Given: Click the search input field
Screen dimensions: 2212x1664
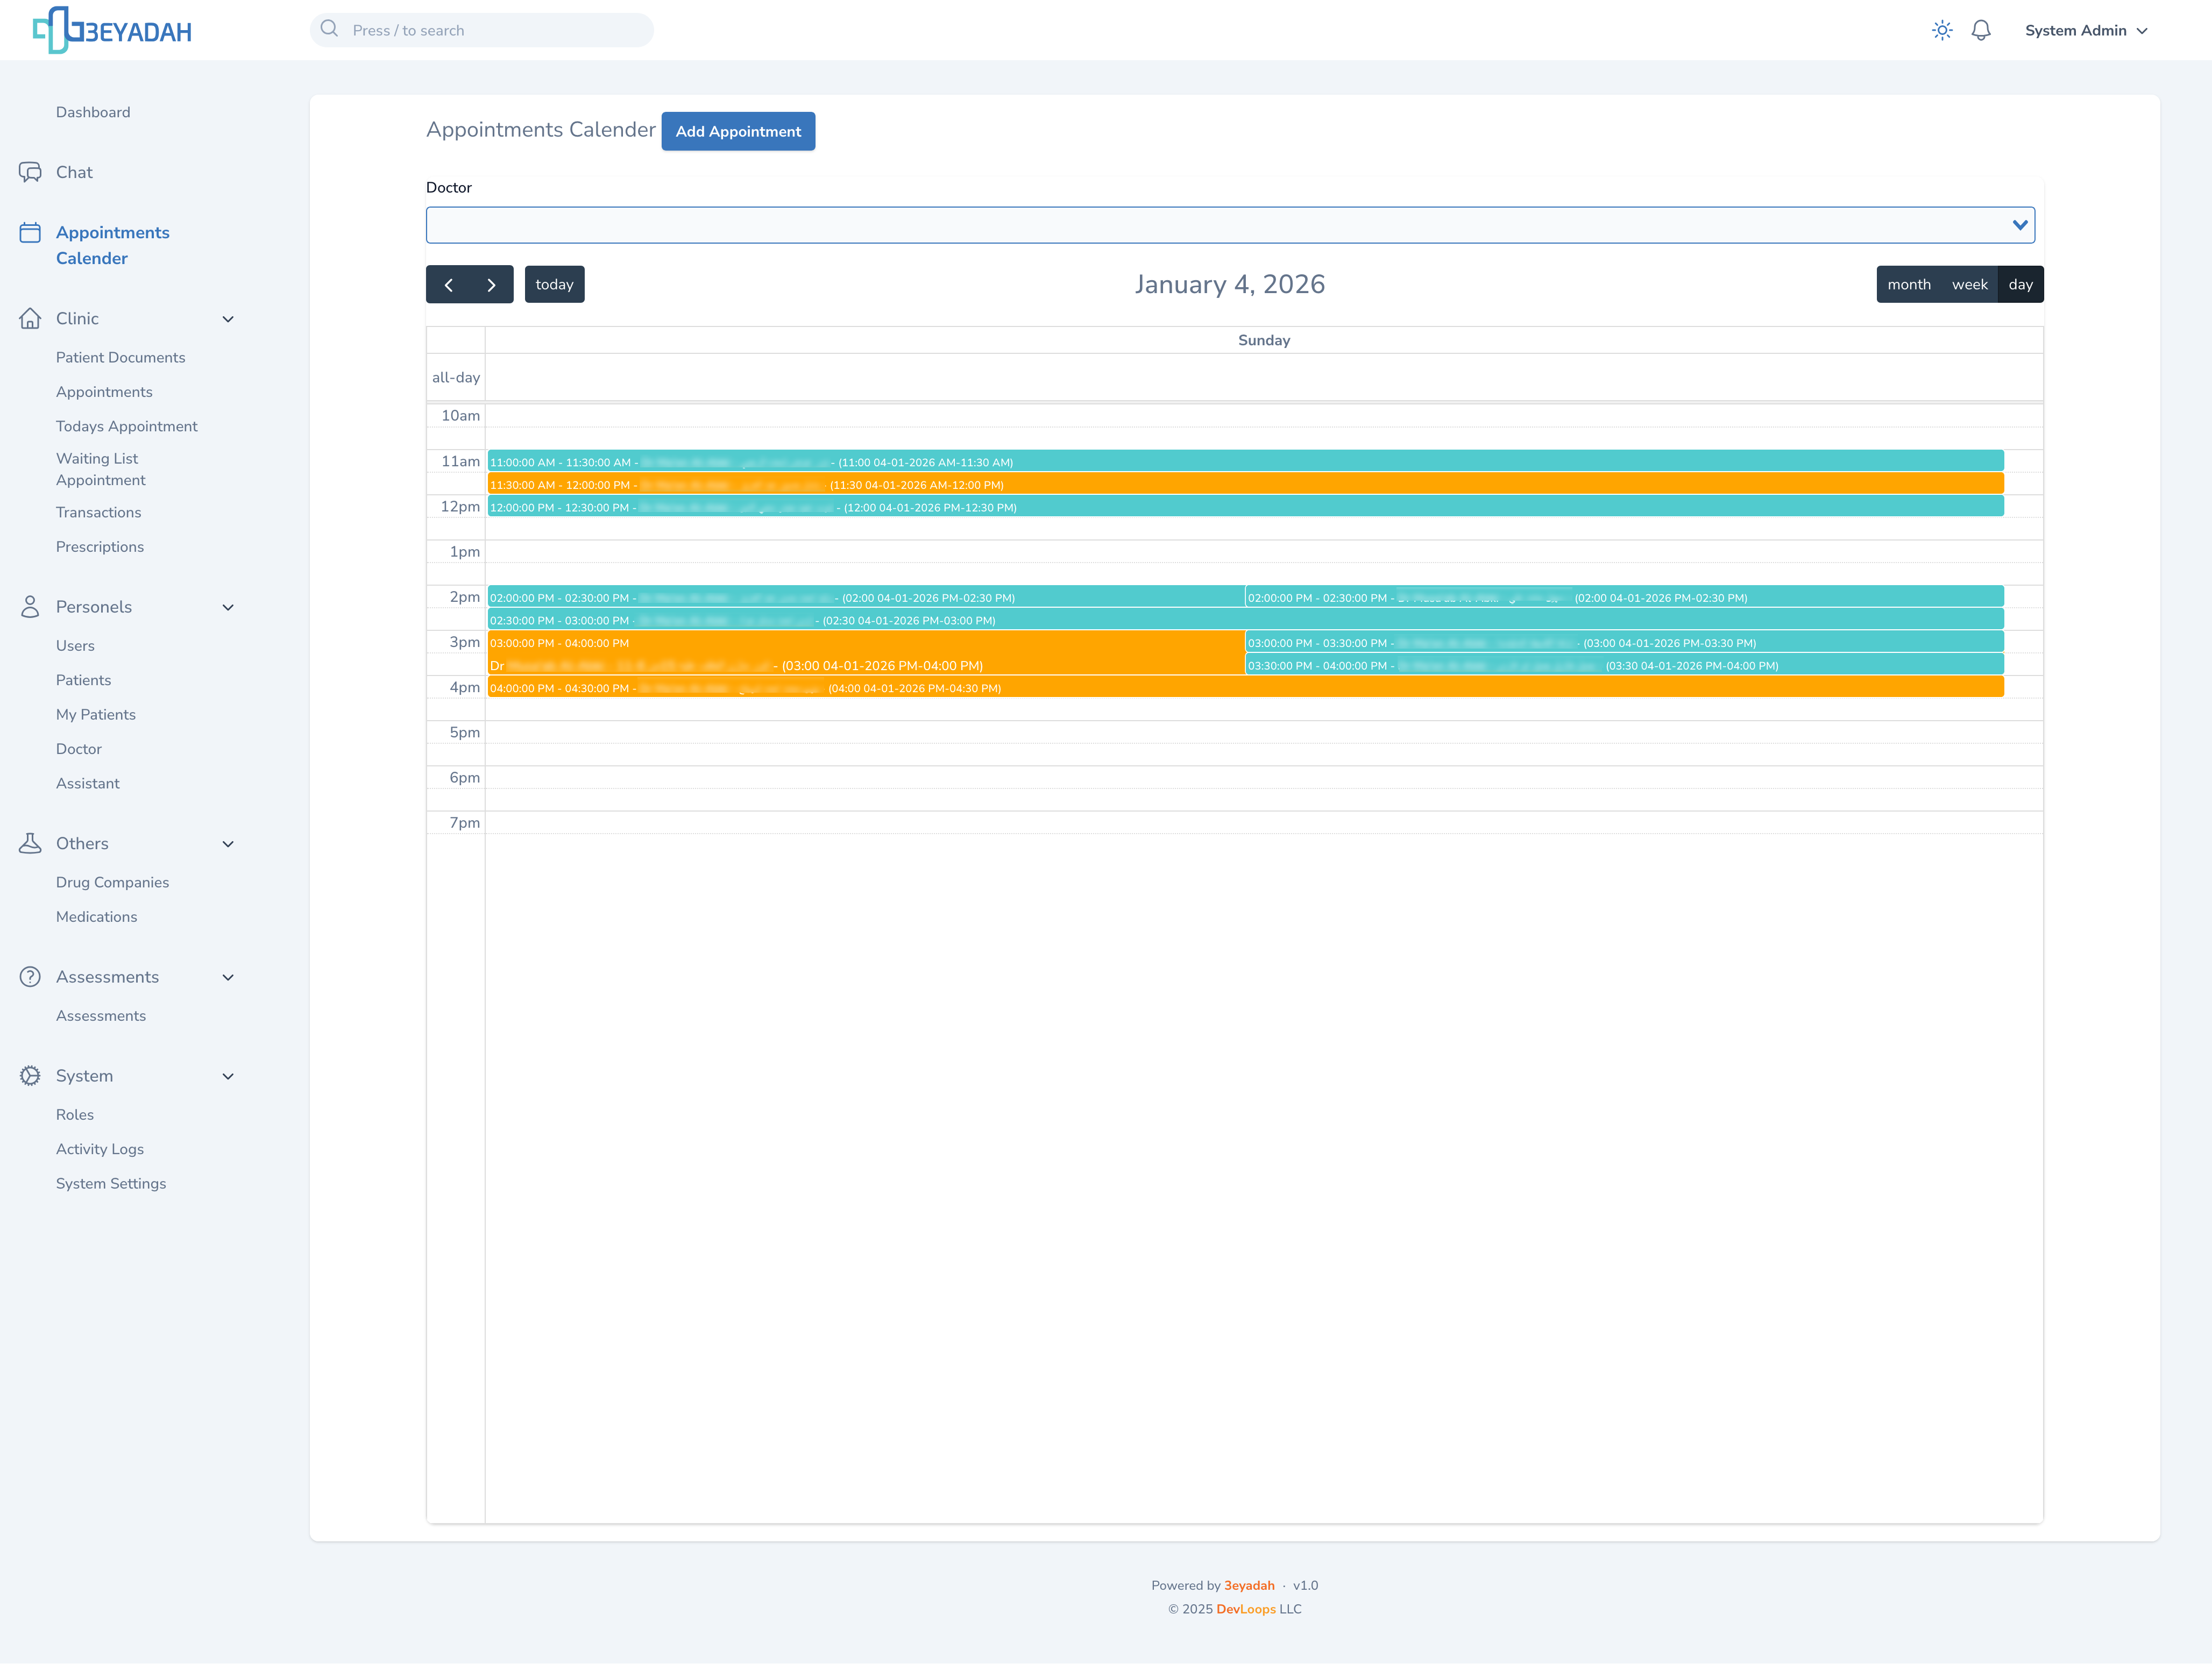Looking at the screenshot, I should tap(482, 30).
